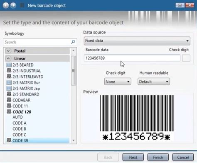Screen dimensions: 197x163
Task: Close the New barcode object window
Action: (x=190, y=5)
